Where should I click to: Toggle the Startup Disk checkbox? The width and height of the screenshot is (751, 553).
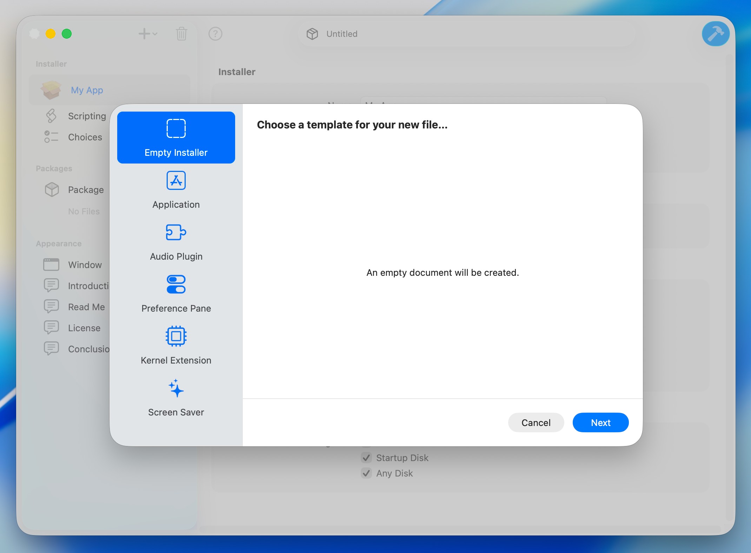pyautogui.click(x=366, y=458)
